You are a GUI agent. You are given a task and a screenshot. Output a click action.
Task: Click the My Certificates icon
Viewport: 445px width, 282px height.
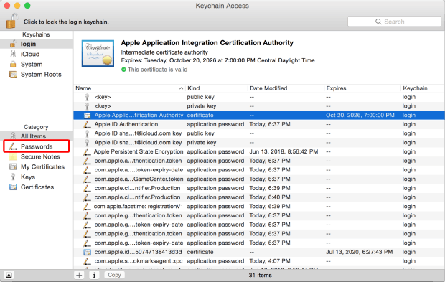(13, 166)
